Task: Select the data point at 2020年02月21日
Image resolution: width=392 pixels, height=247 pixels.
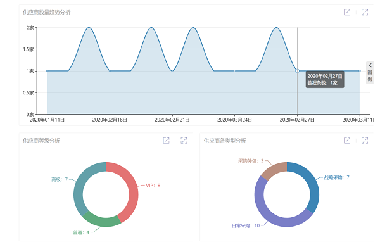Action: (x=172, y=71)
